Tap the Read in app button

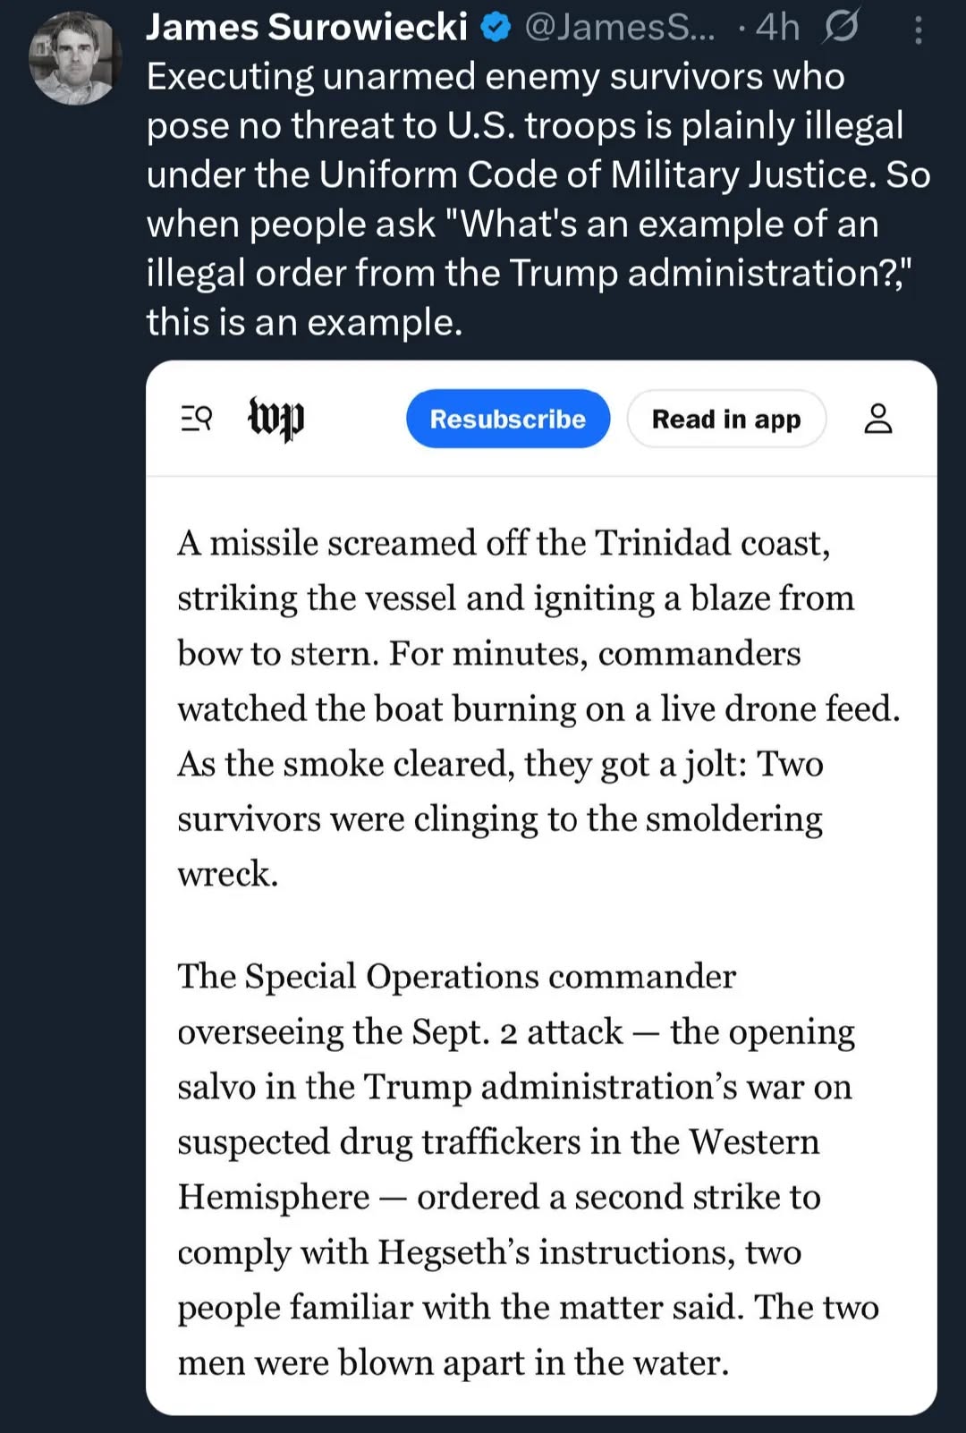tap(725, 419)
